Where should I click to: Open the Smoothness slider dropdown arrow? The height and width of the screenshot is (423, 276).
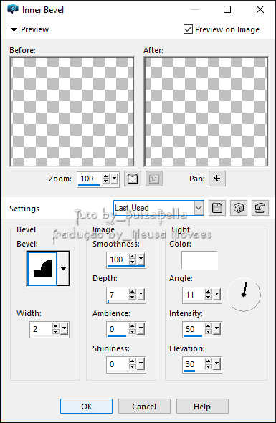click(141, 260)
